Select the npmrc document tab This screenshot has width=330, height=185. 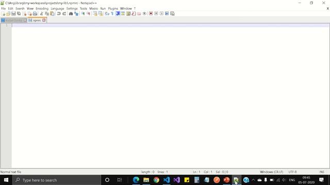tap(37, 21)
